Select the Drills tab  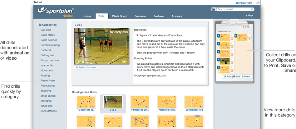[101, 16]
